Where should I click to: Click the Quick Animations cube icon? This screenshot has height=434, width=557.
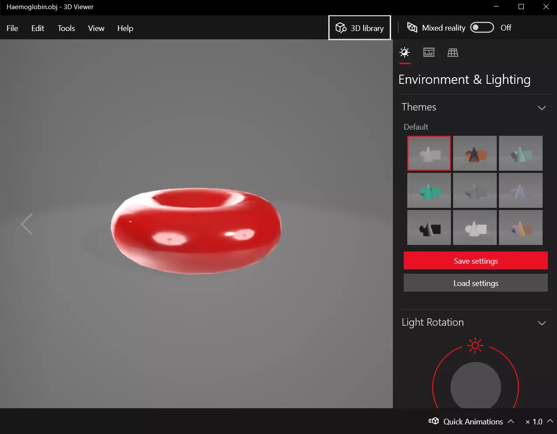(433, 421)
